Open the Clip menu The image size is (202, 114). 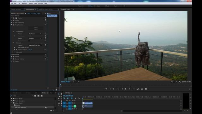click(19, 3)
